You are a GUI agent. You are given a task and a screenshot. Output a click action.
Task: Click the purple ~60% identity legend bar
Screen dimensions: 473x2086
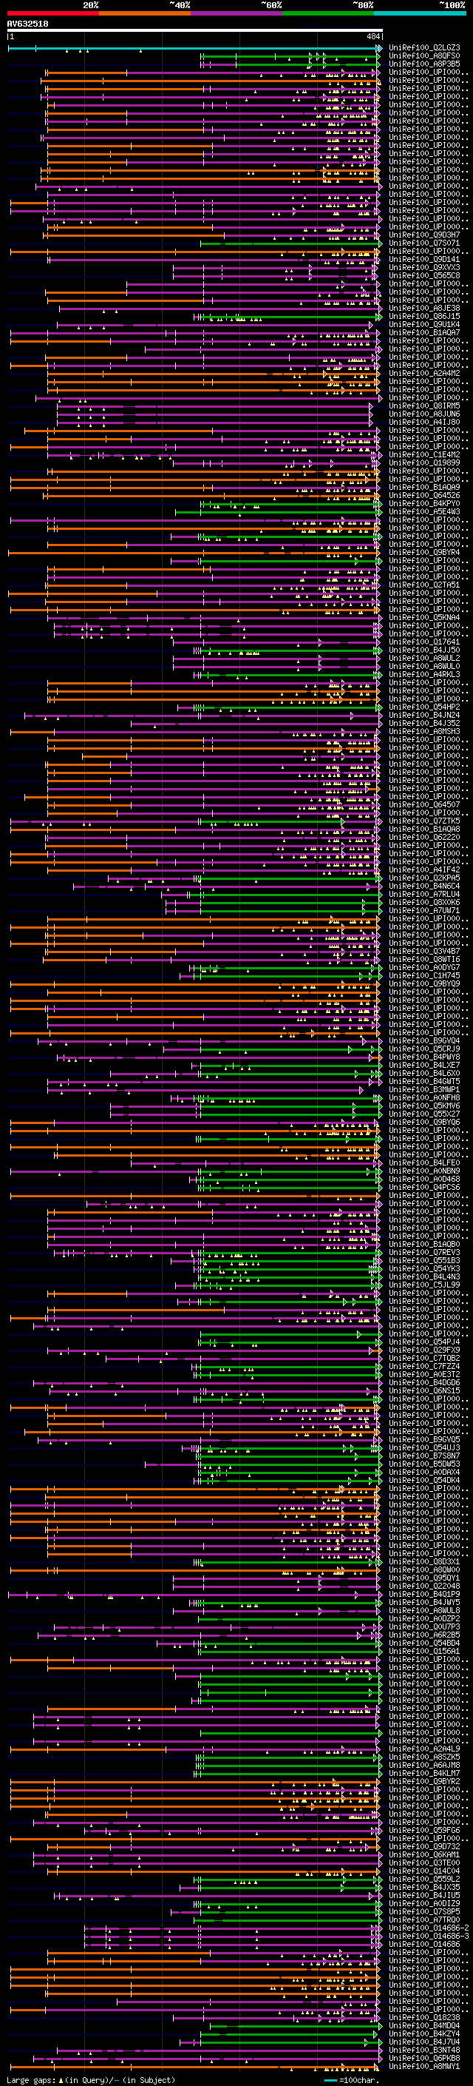pos(237,13)
